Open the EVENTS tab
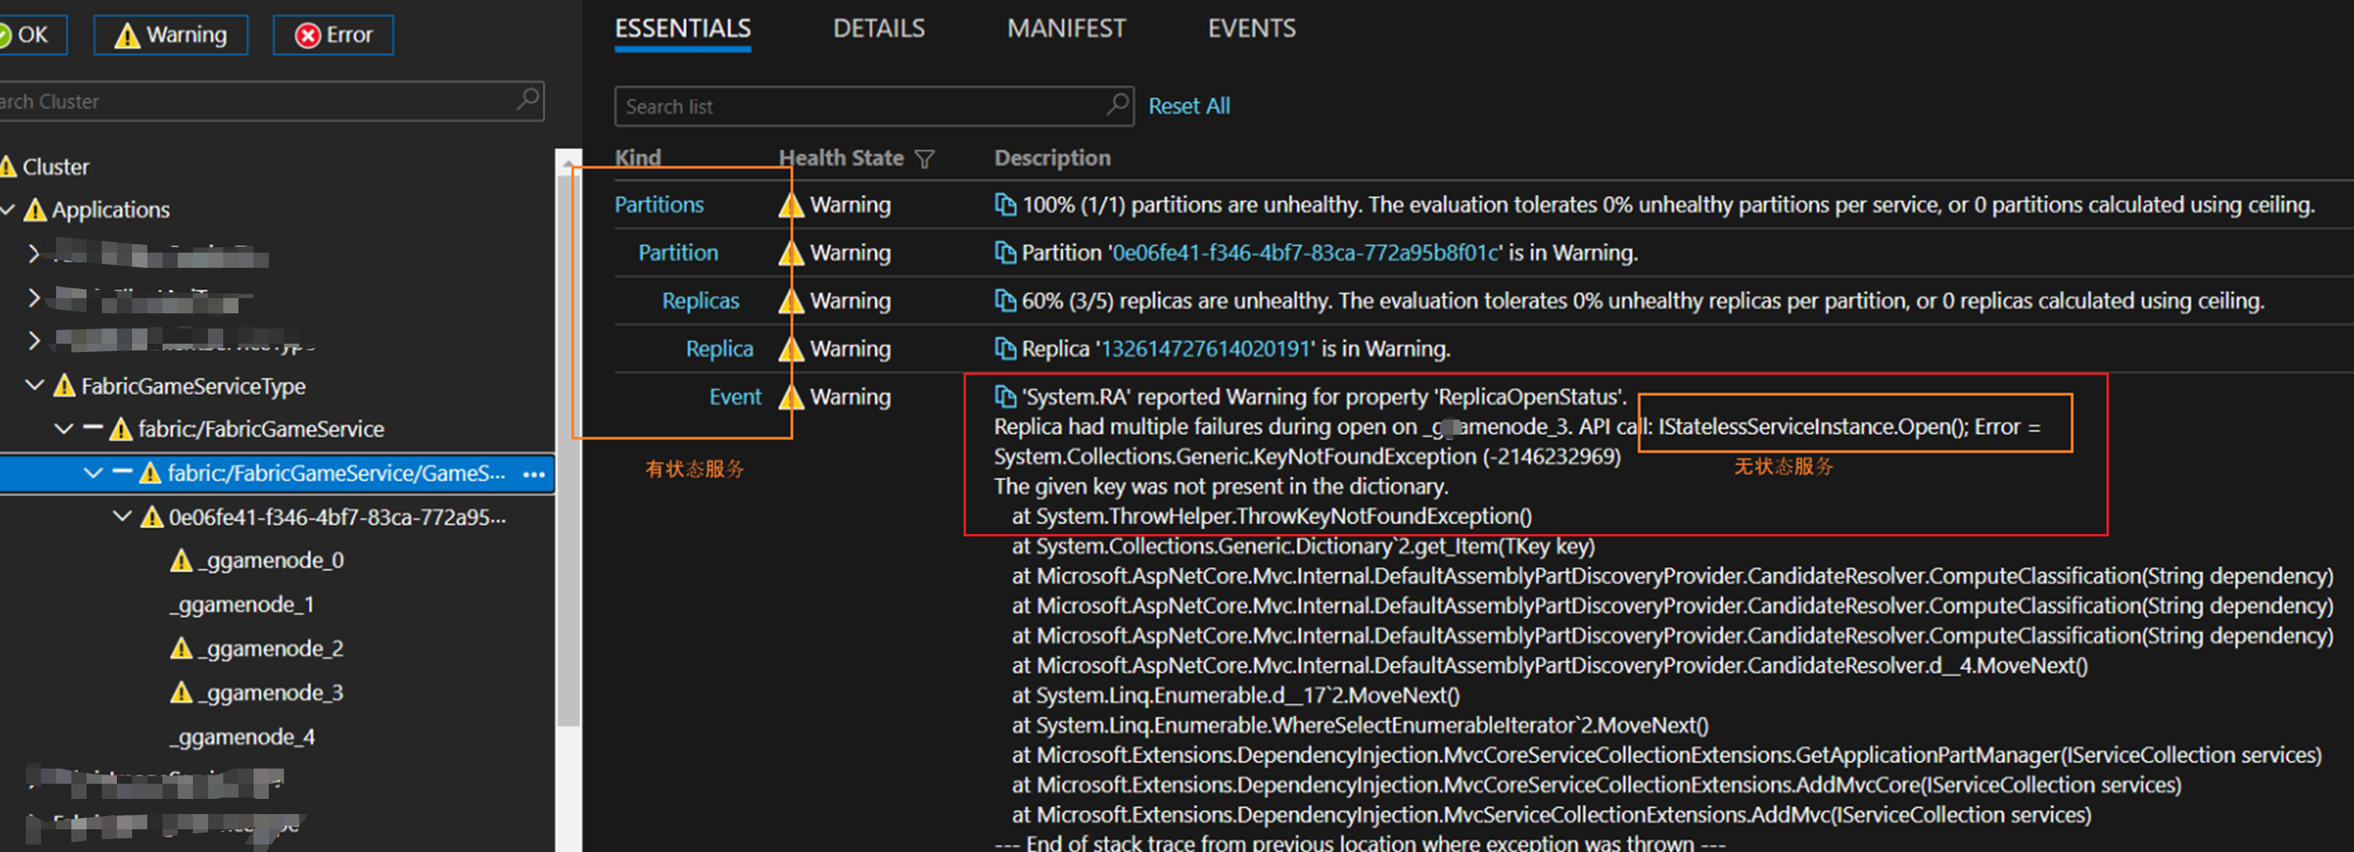The height and width of the screenshot is (852, 2354). [x=1251, y=28]
